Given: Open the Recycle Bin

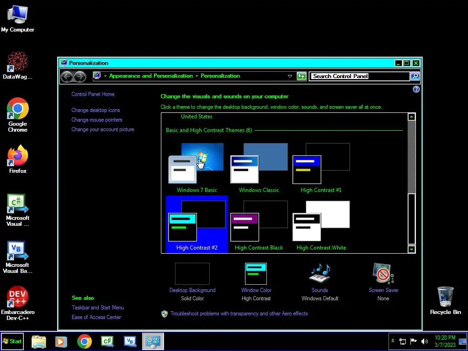Looking at the screenshot, I should click(445, 301).
